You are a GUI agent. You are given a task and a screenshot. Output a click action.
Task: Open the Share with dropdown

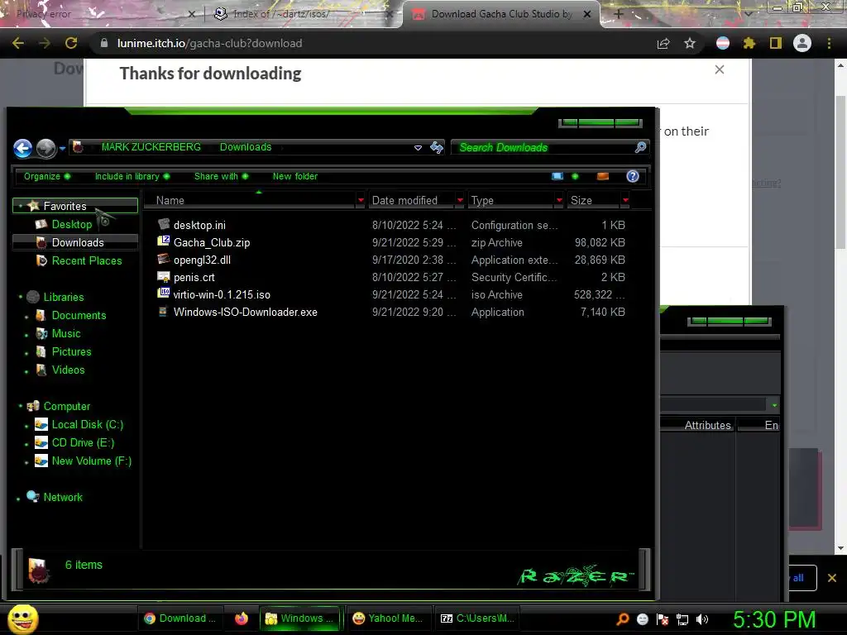point(222,177)
